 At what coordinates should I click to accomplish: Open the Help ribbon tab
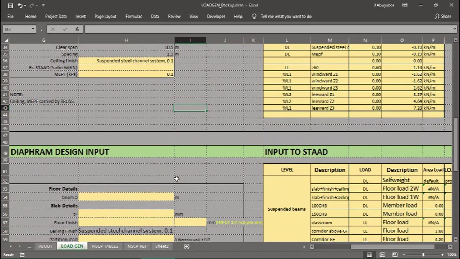point(238,16)
